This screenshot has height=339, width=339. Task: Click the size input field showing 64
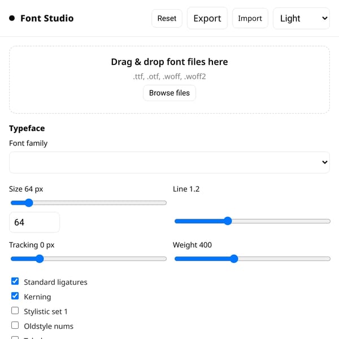click(34, 222)
